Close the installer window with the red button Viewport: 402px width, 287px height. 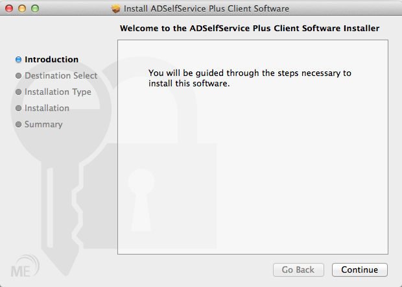coord(9,9)
